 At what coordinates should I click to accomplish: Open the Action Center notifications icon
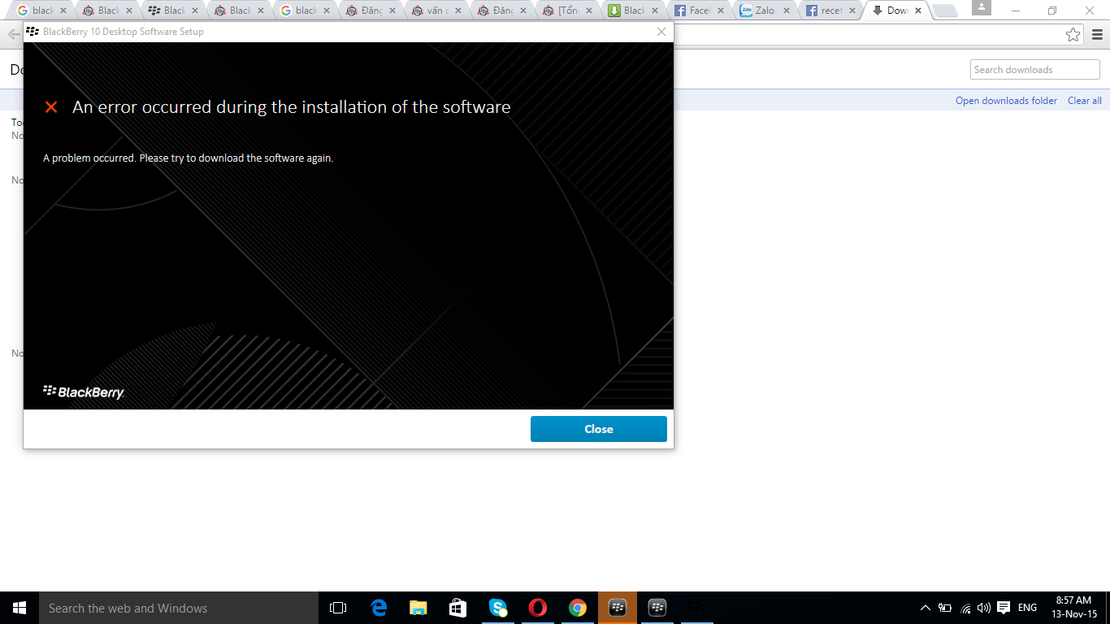point(1004,608)
